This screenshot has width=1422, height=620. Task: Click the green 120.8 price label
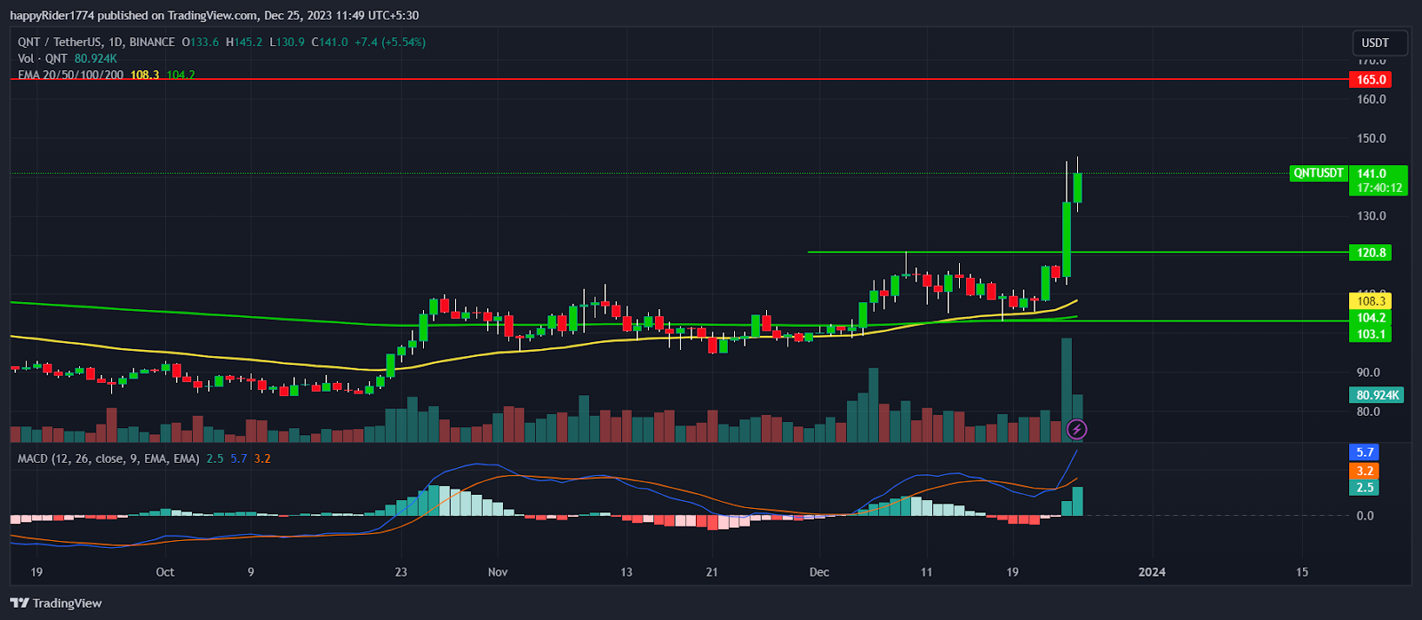1370,253
